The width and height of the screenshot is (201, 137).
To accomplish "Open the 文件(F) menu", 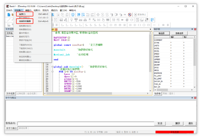I will click(x=9, y=10).
